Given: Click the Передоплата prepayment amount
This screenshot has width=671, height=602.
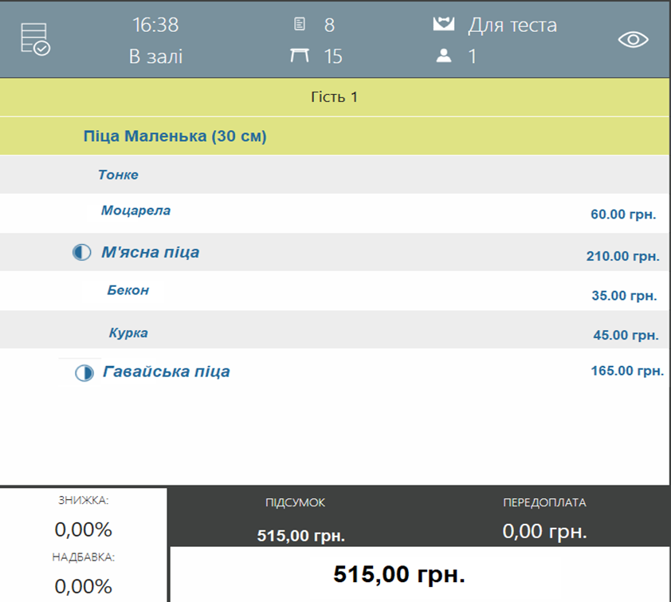Looking at the screenshot, I should tap(544, 531).
